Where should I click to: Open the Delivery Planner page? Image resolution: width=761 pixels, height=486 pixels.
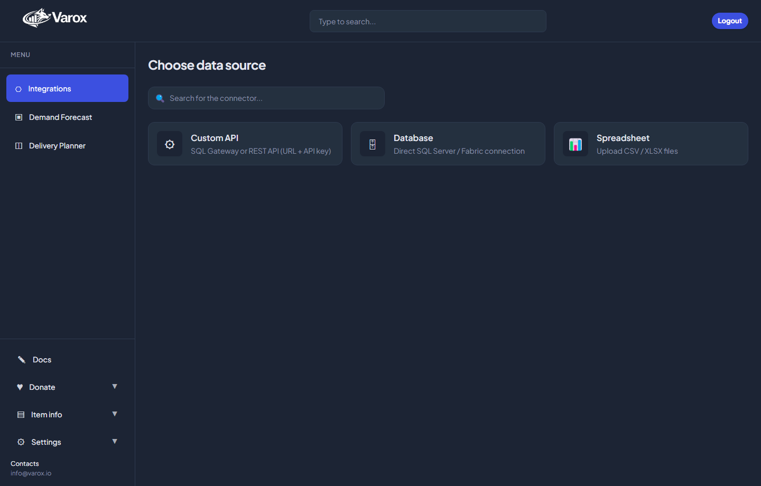point(57,145)
